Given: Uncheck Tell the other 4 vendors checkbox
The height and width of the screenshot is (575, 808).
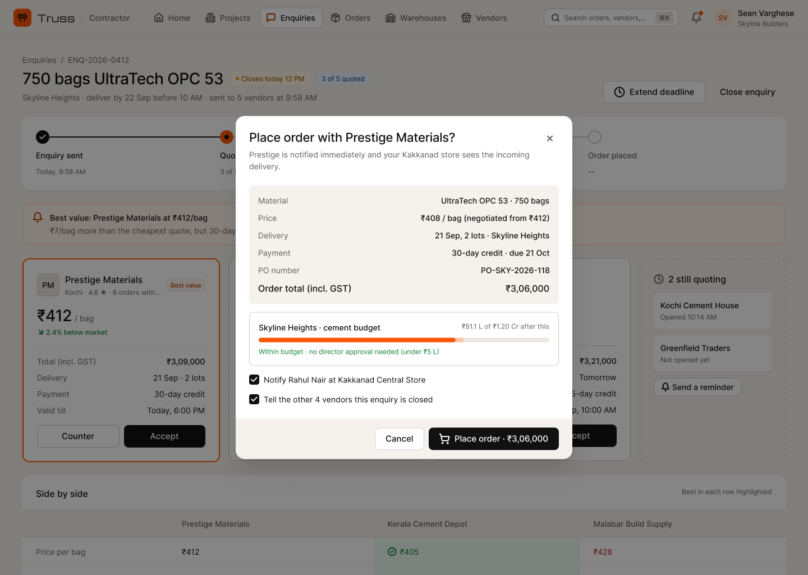Looking at the screenshot, I should tap(254, 399).
